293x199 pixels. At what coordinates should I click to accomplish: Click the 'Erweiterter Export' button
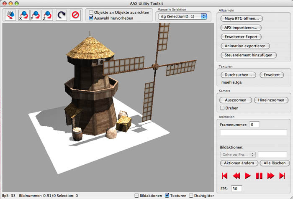(241, 37)
